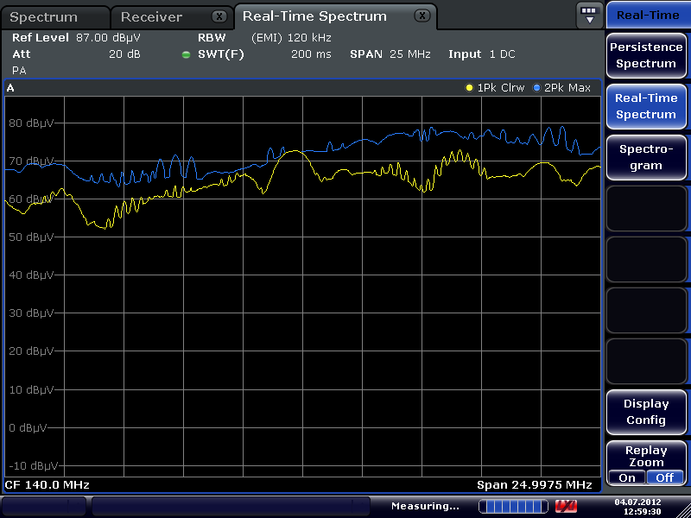691x518 pixels.
Task: Open the Display Config softkey
Action: pos(646,412)
